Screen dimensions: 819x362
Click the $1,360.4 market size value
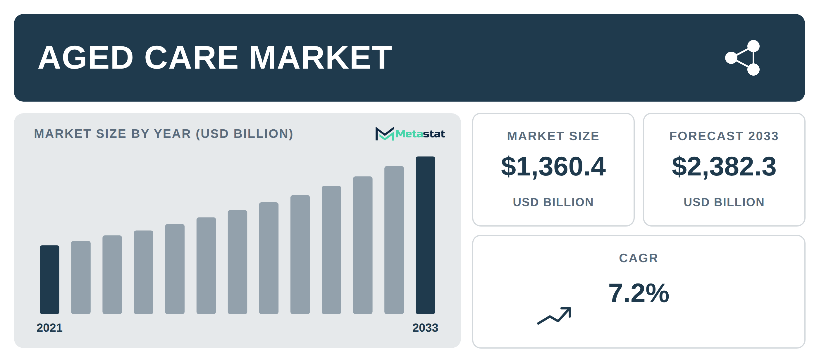(553, 167)
